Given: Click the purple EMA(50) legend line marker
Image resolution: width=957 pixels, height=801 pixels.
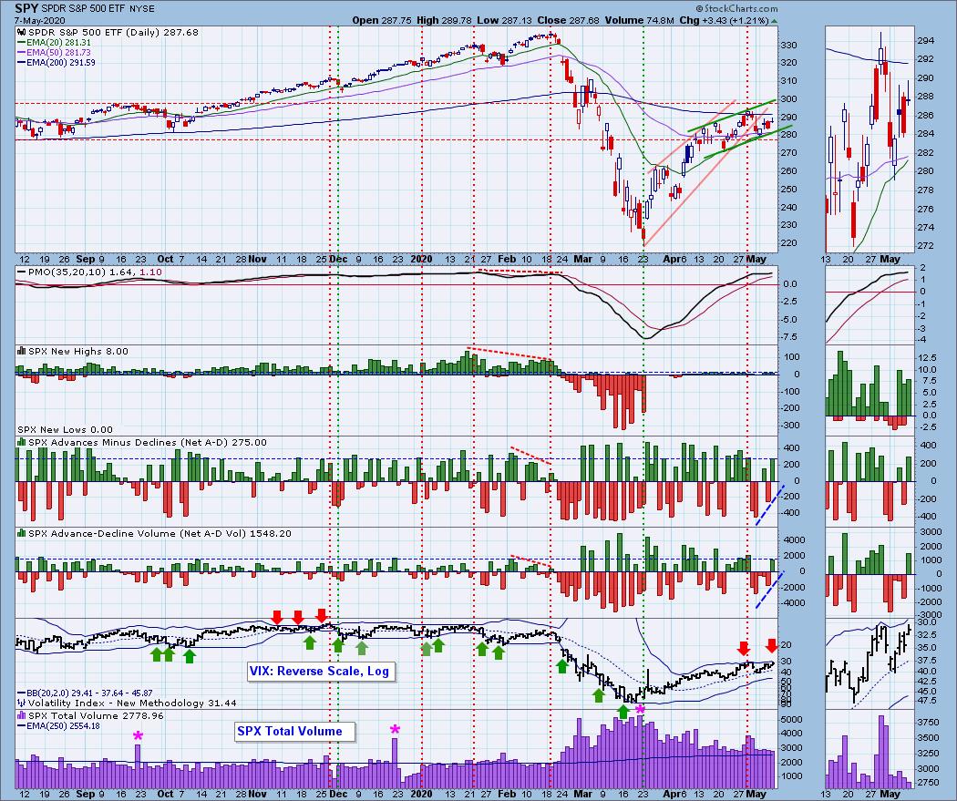Looking at the screenshot, I should [21, 53].
